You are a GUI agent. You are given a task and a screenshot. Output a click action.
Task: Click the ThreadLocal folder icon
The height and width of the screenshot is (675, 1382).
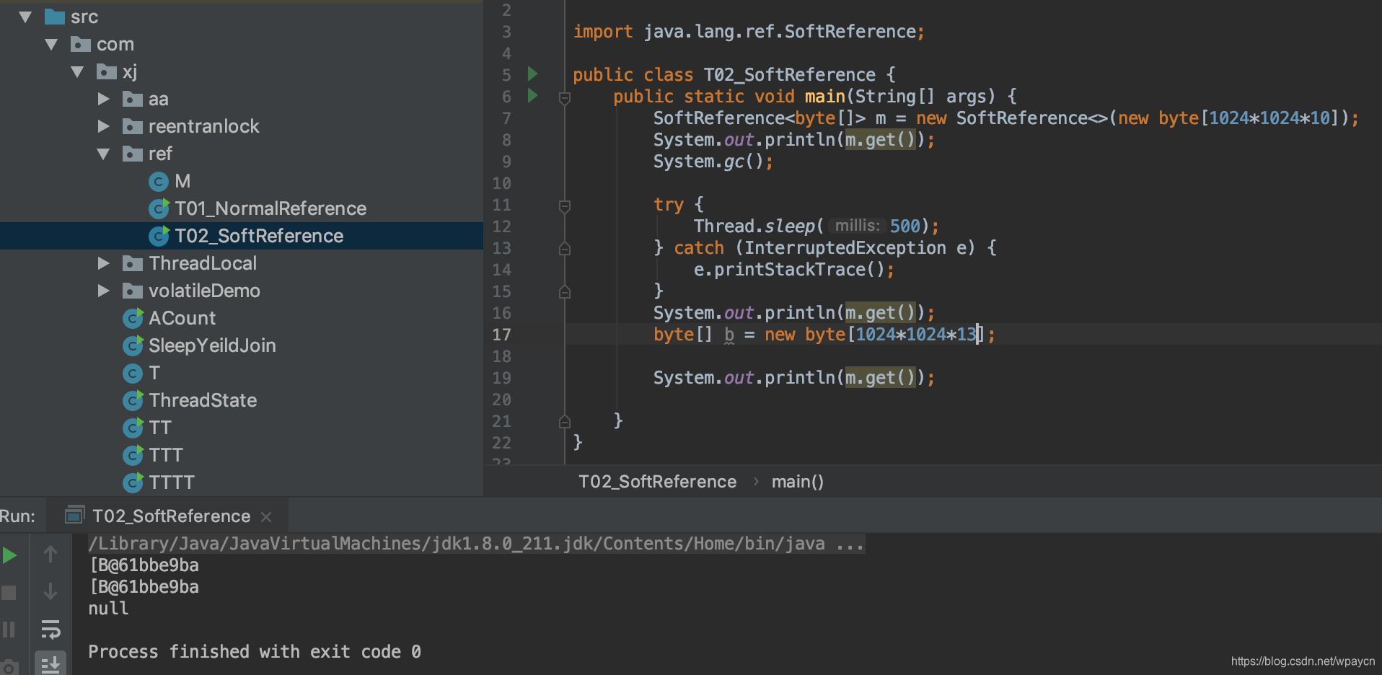tap(133, 263)
